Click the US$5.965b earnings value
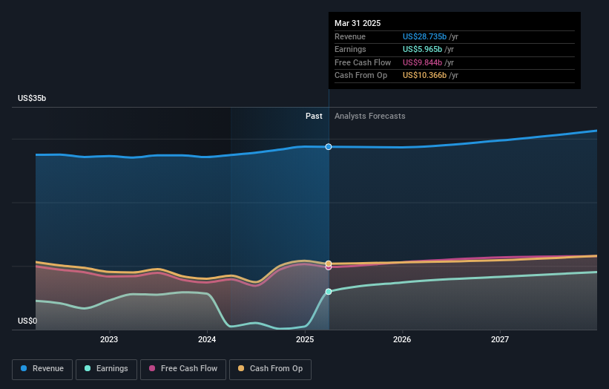 pyautogui.click(x=422, y=49)
